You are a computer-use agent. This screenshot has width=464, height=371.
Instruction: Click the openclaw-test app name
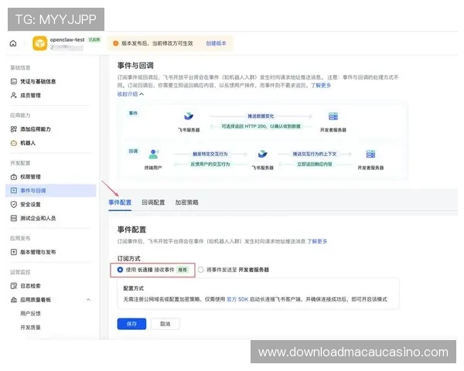tap(67, 39)
